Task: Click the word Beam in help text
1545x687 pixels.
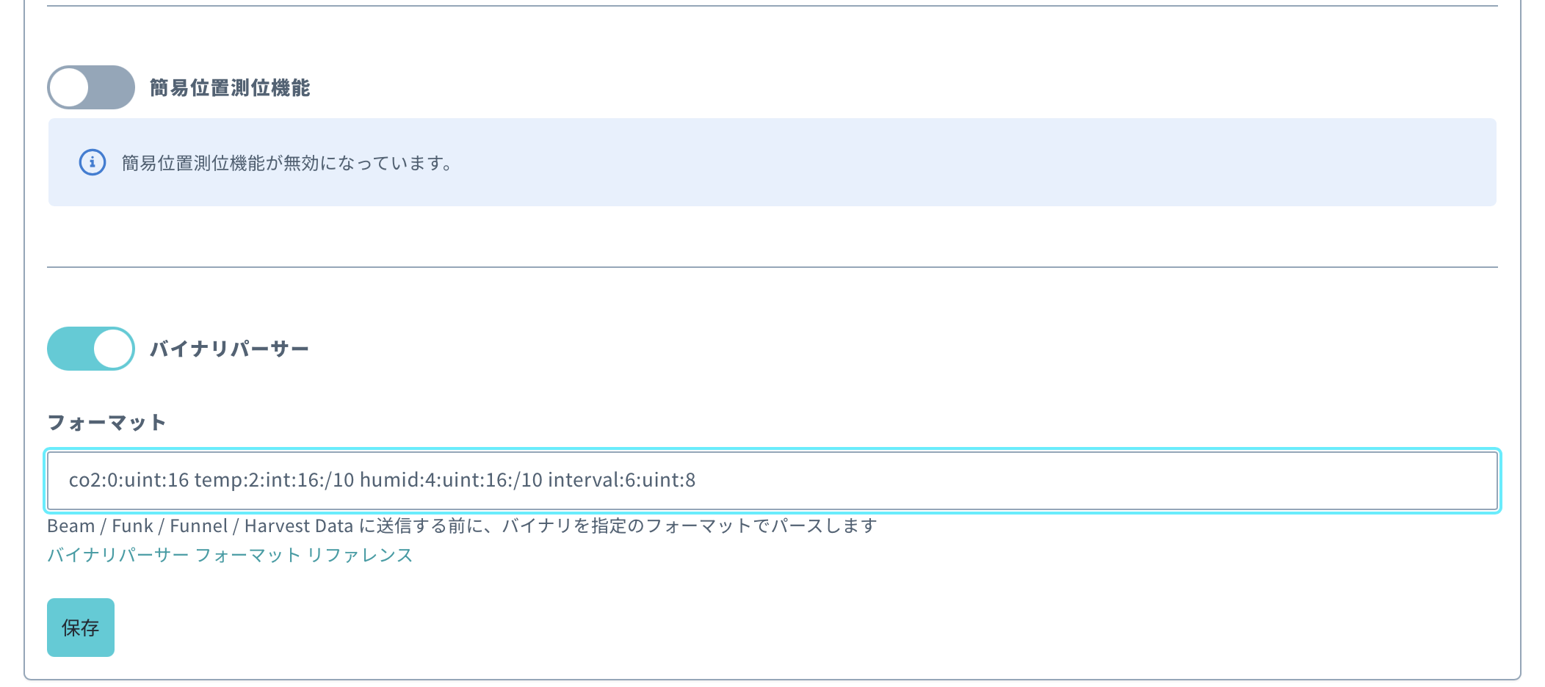Action: coord(71,526)
